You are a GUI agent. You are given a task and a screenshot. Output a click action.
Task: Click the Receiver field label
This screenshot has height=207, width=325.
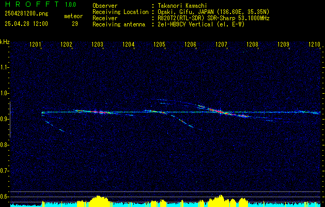pyautogui.click(x=105, y=18)
